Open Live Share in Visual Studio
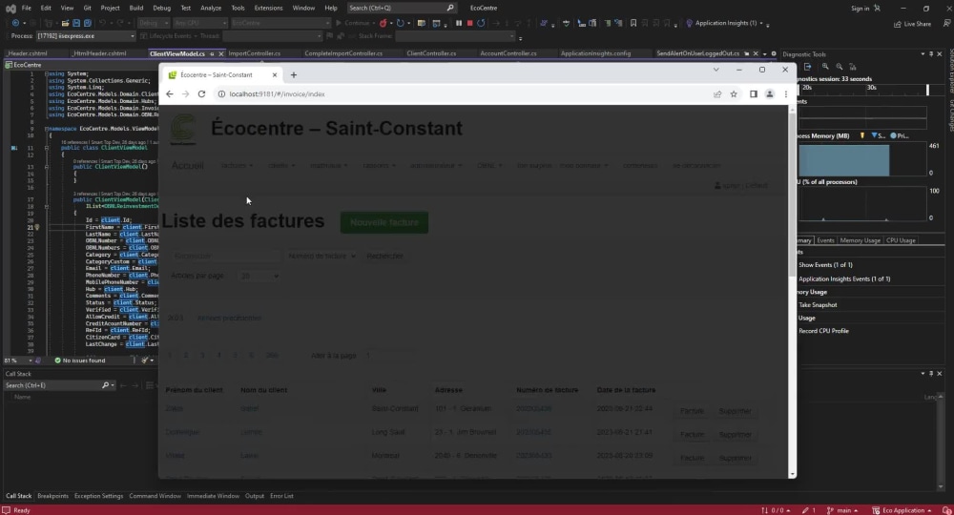 (913, 24)
